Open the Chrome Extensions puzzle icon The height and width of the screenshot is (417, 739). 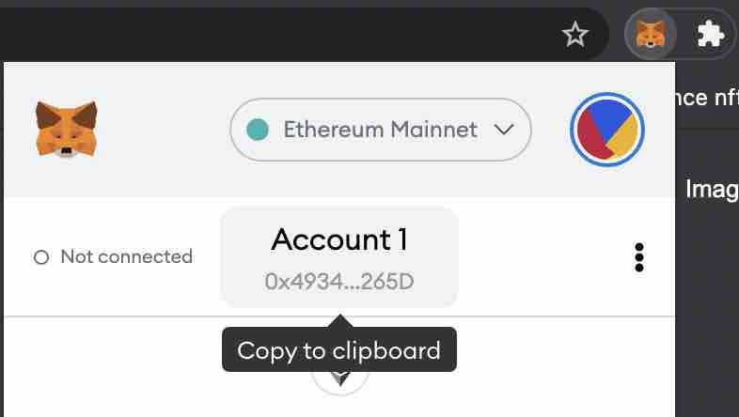tap(709, 35)
